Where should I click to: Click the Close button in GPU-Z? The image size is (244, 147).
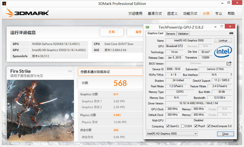(225, 134)
